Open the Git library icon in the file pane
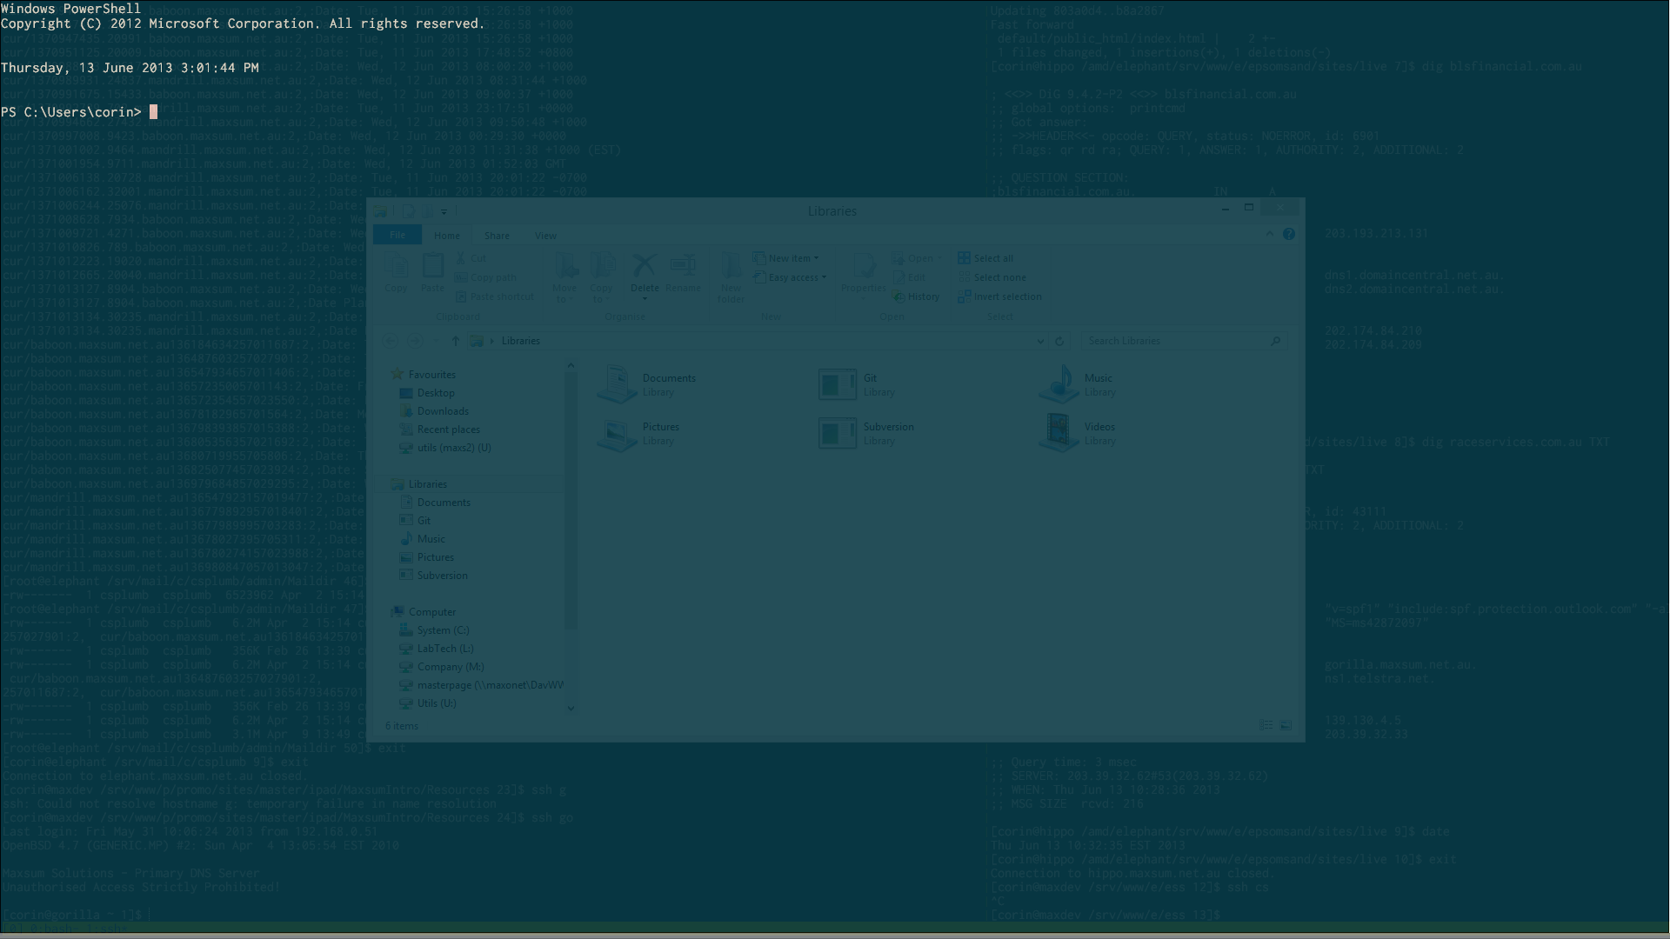The image size is (1670, 939). tap(838, 384)
